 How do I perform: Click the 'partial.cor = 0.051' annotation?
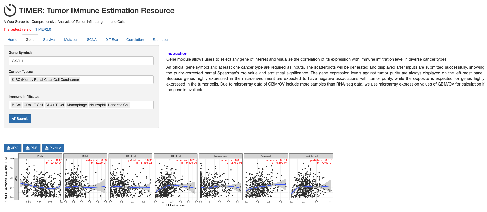coord(231,160)
